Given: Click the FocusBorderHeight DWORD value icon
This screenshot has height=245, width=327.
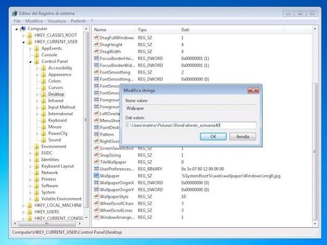Looking at the screenshot, I should pyautogui.click(x=96, y=58).
